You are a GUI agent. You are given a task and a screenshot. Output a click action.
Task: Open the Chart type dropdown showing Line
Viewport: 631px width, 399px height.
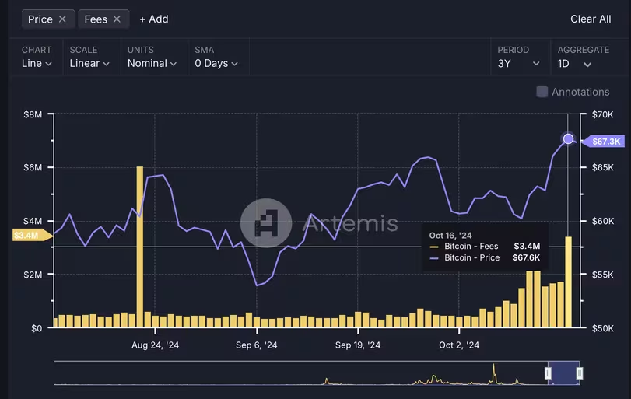pyautogui.click(x=37, y=63)
